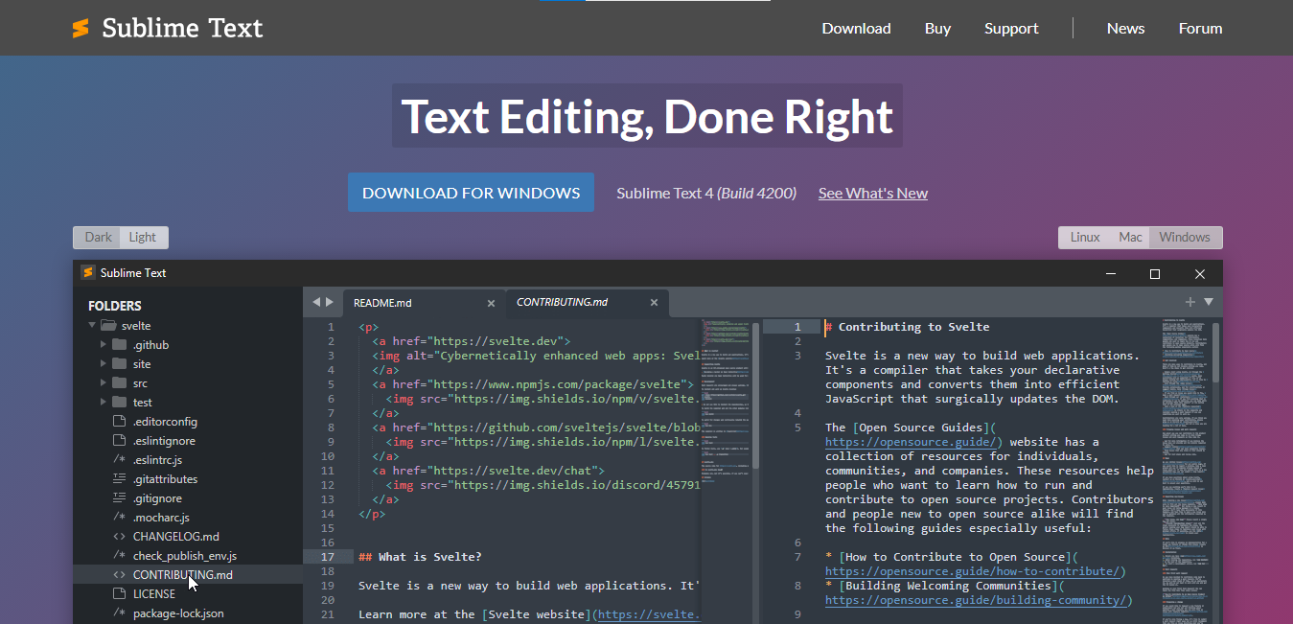Click the .gitignore file icon

pos(119,497)
